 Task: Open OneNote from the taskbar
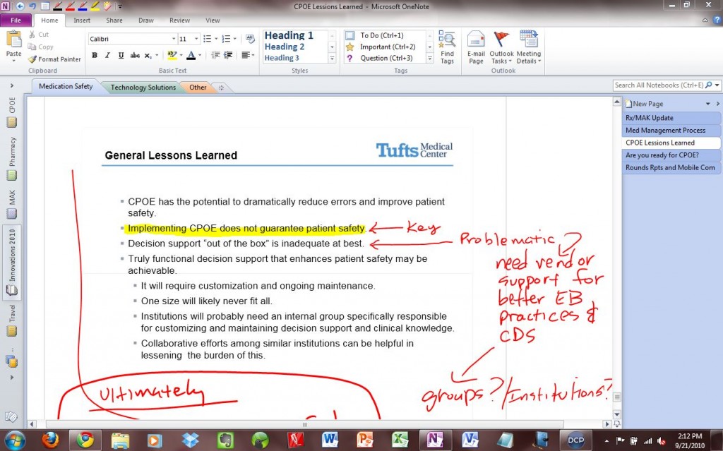[434, 439]
